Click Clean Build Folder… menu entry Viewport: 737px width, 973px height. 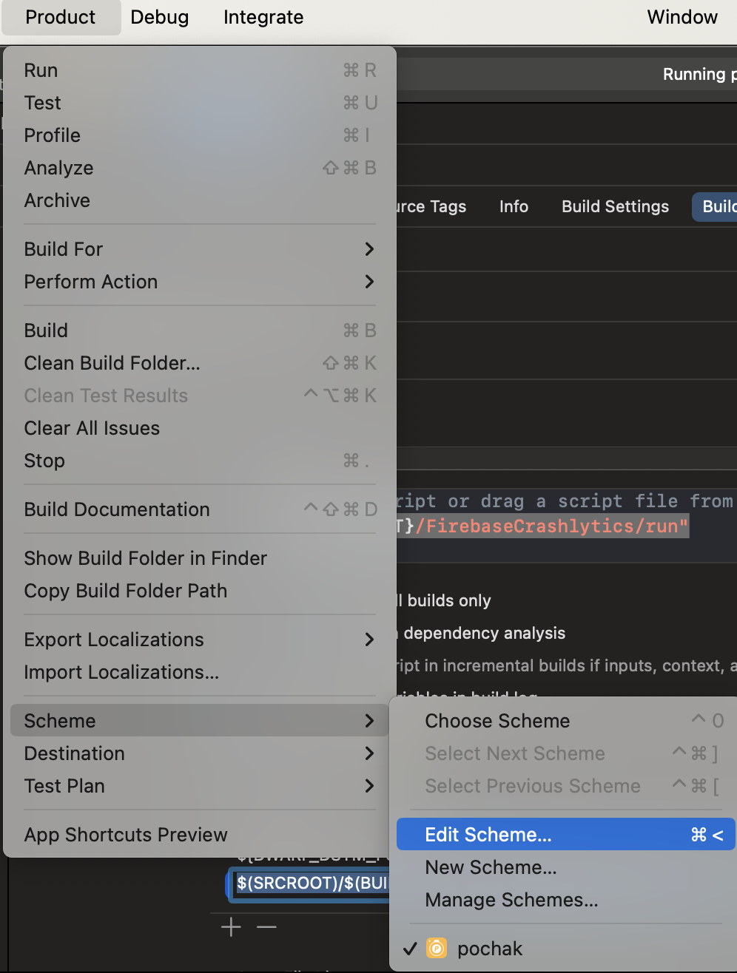point(112,363)
